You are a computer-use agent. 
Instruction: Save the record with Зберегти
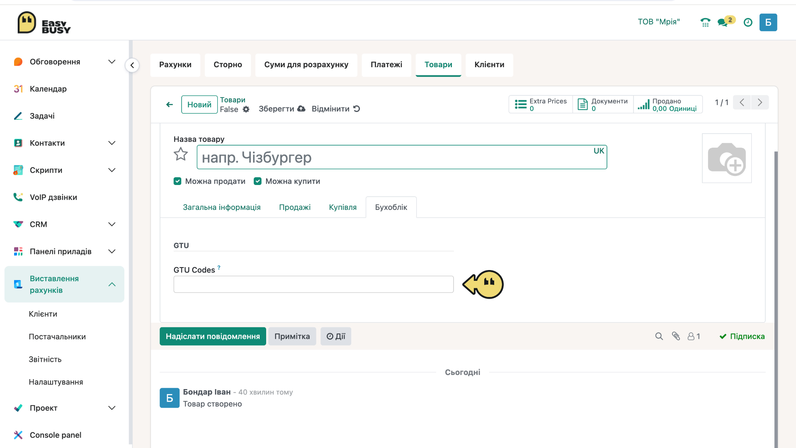[x=282, y=109]
